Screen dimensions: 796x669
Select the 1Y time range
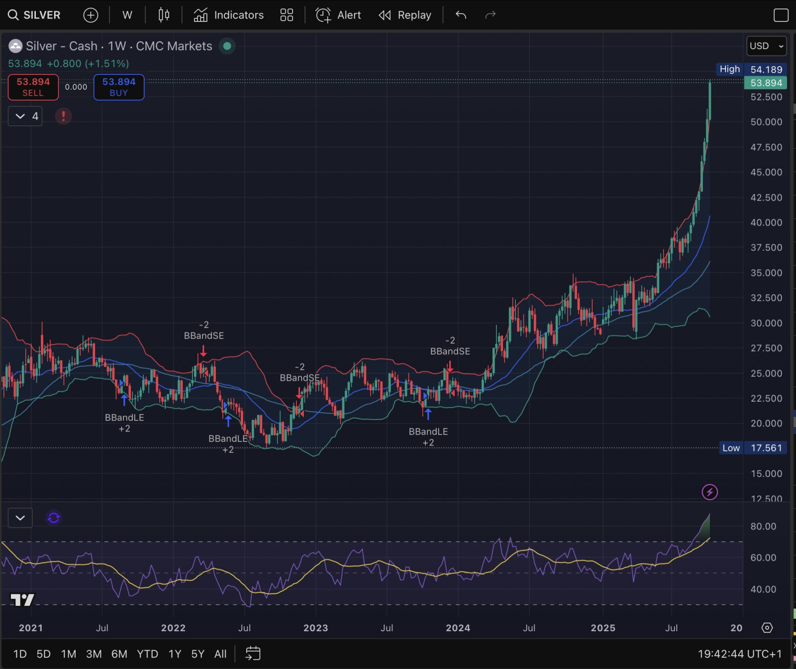[x=175, y=654]
